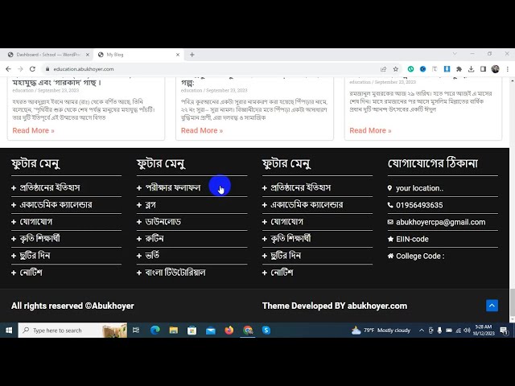The width and height of the screenshot is (515, 386).
Task: Click the browser back arrow
Action: (8, 69)
